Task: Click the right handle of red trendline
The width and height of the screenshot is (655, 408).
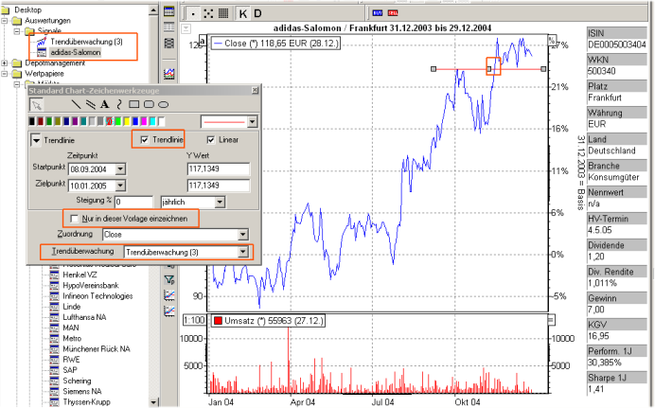Action: click(x=543, y=69)
